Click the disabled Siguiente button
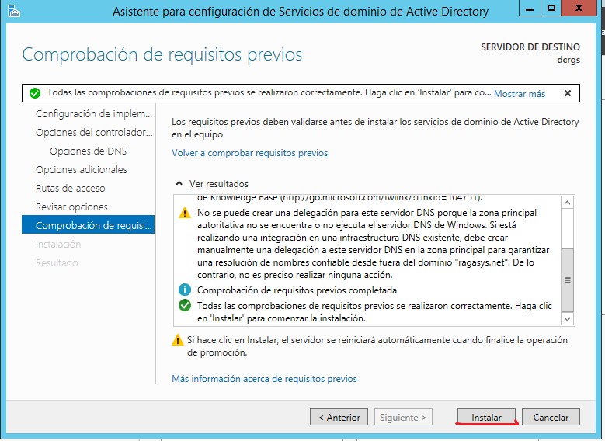 (x=403, y=417)
